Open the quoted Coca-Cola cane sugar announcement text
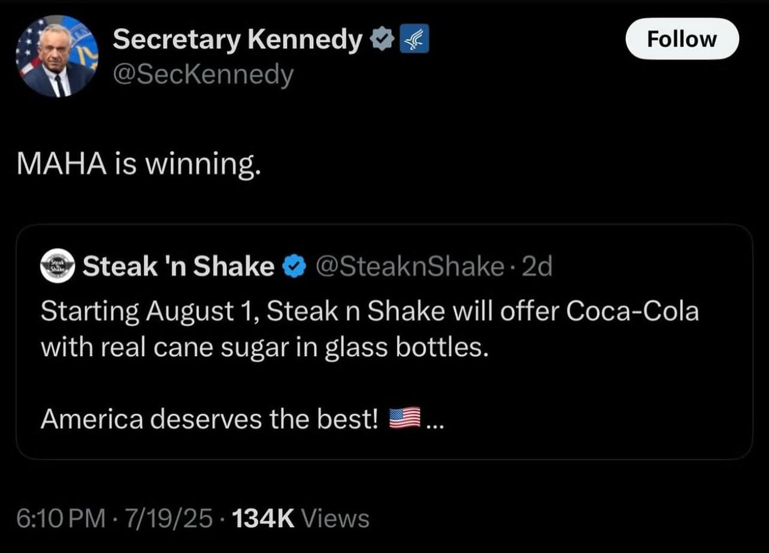 click(369, 329)
